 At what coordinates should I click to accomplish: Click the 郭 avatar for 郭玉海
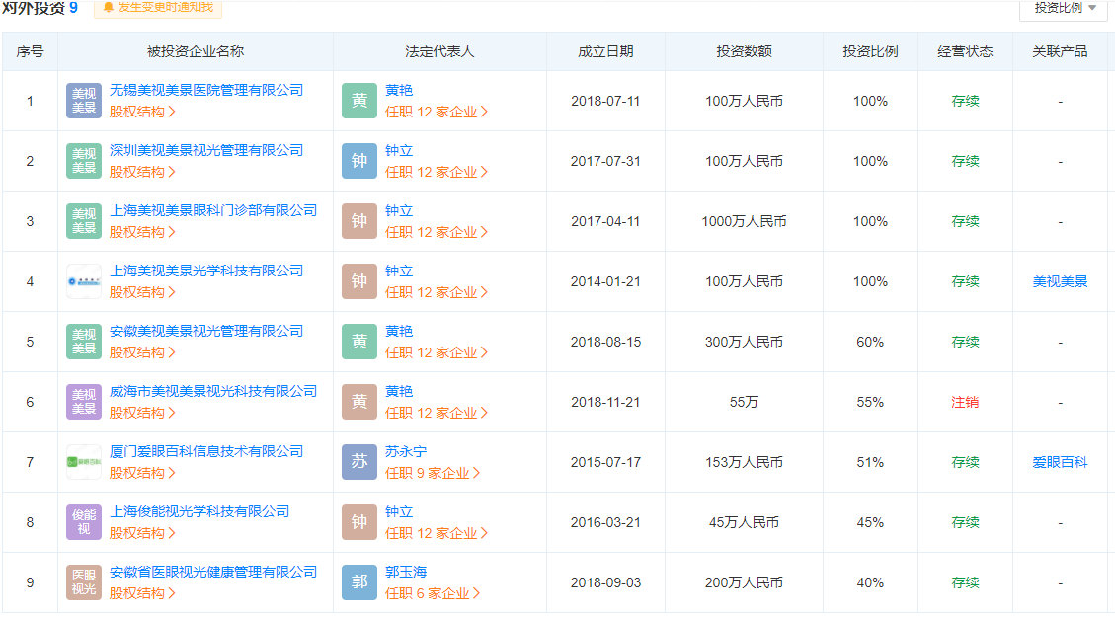[359, 582]
